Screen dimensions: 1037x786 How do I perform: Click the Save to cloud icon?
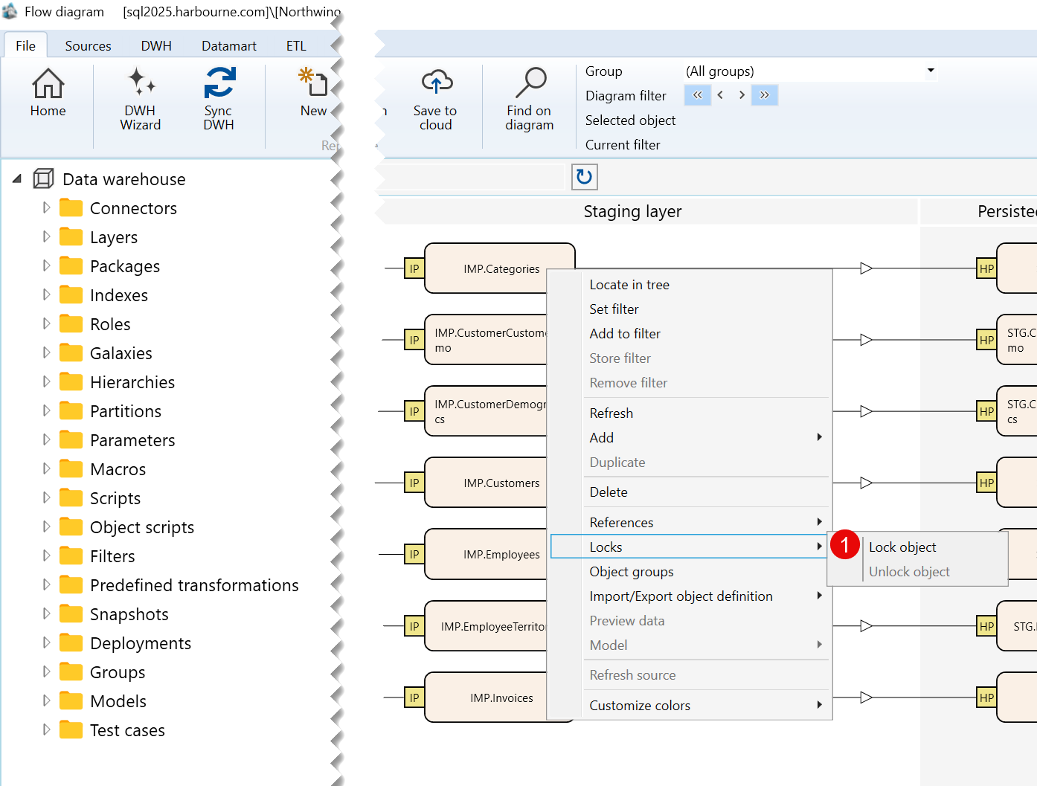click(437, 82)
